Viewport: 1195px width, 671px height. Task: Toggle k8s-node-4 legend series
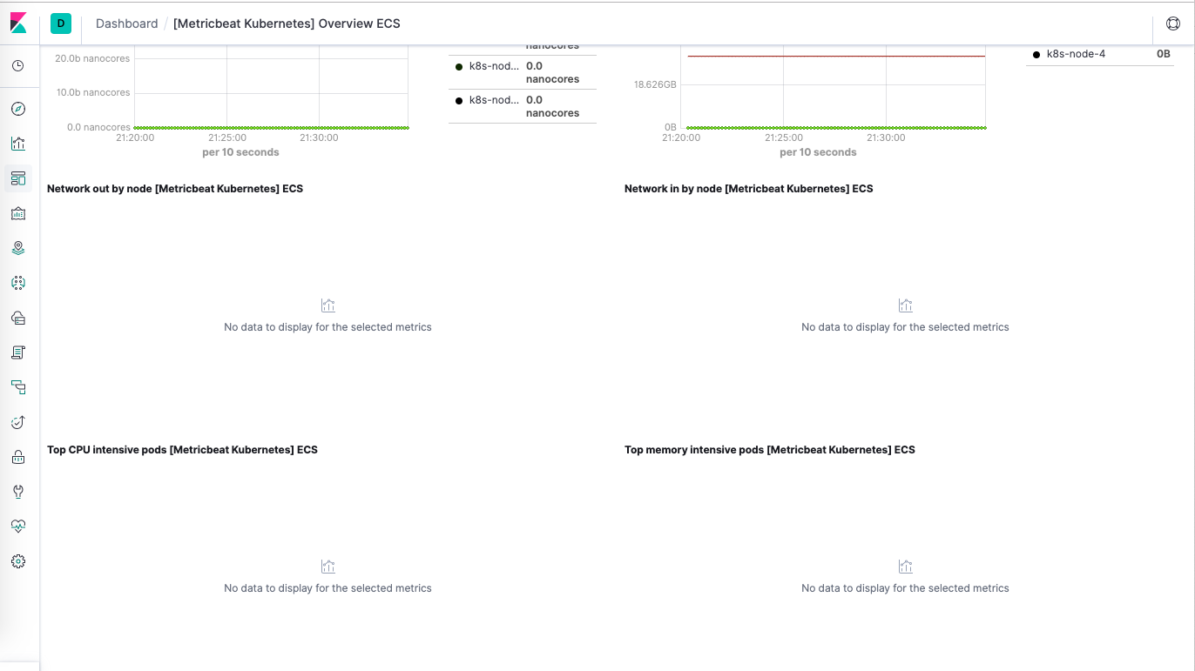point(1076,54)
